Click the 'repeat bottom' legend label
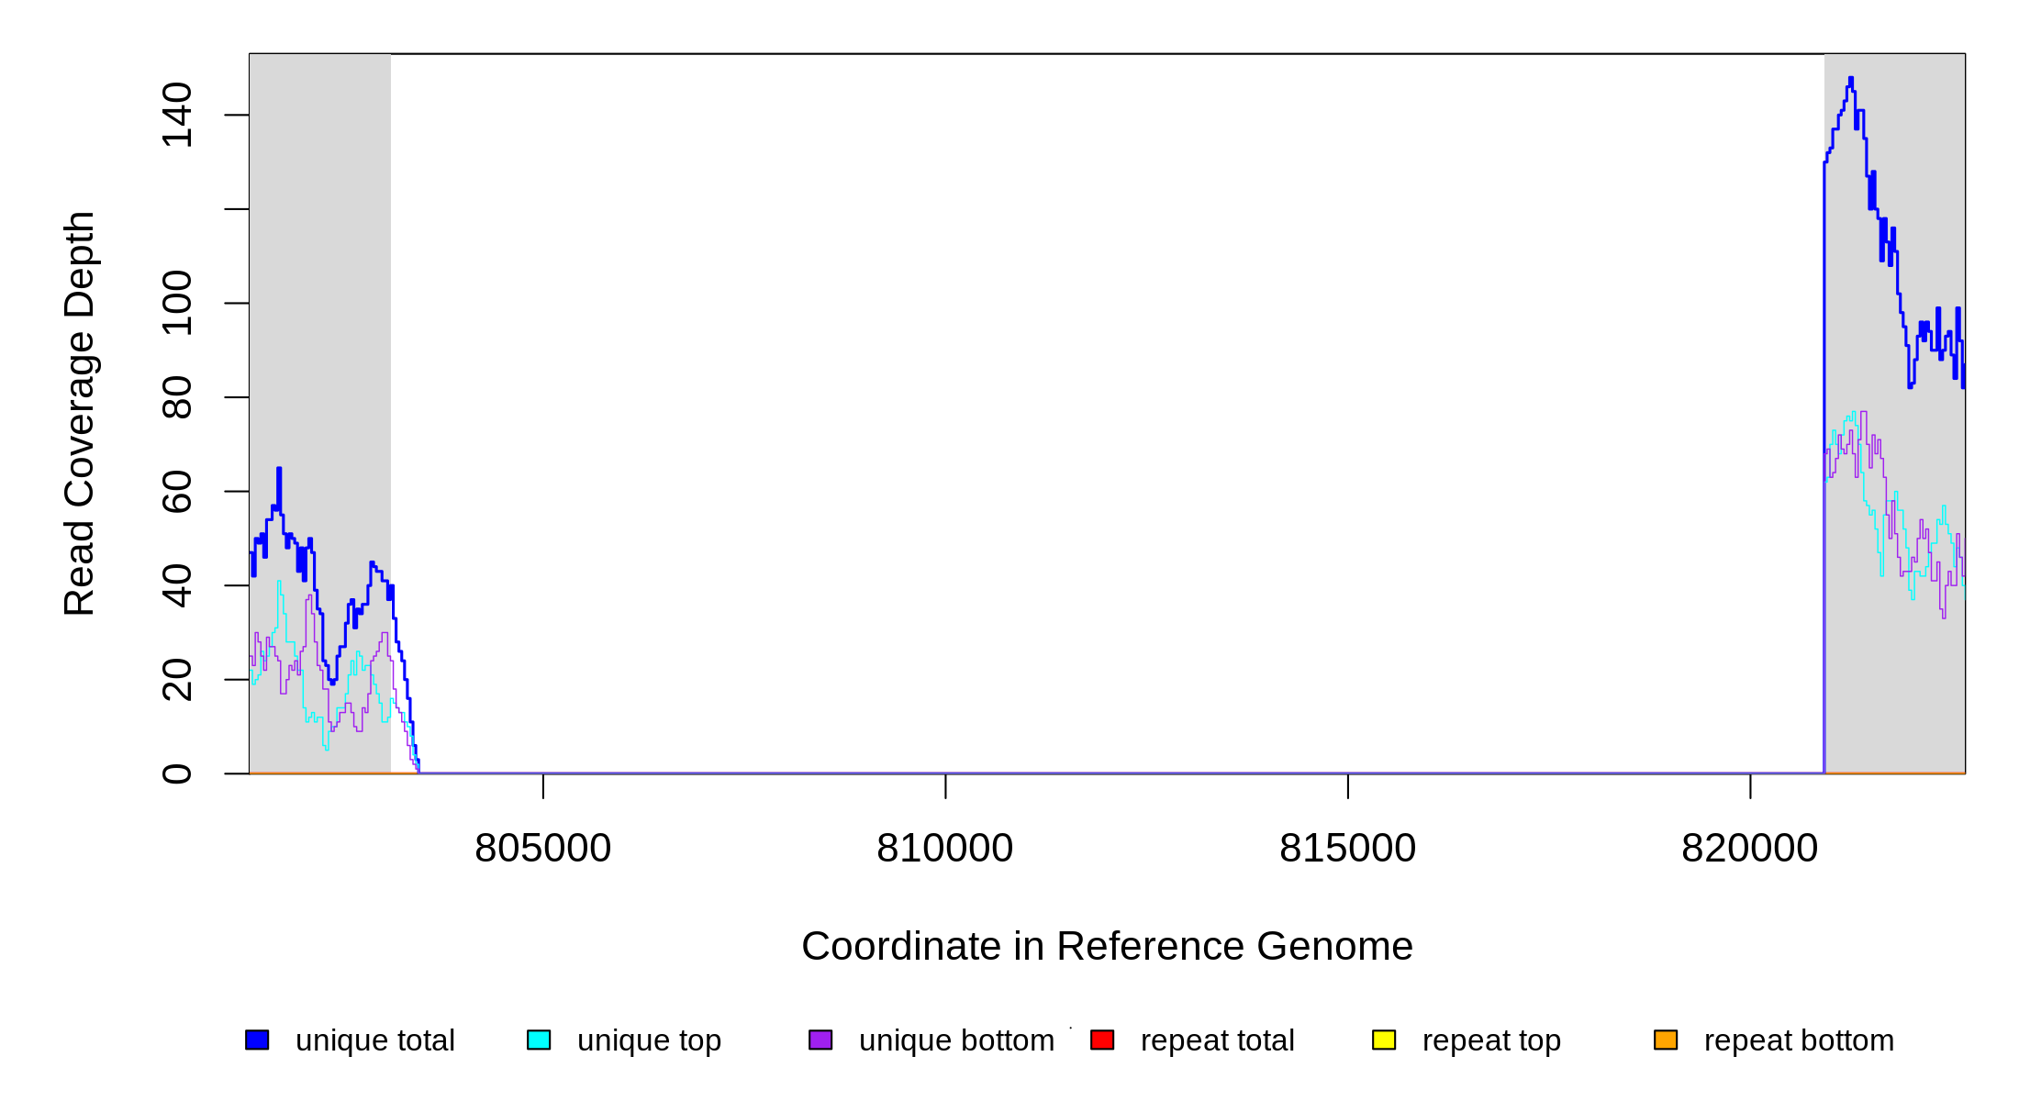 point(1799,1040)
